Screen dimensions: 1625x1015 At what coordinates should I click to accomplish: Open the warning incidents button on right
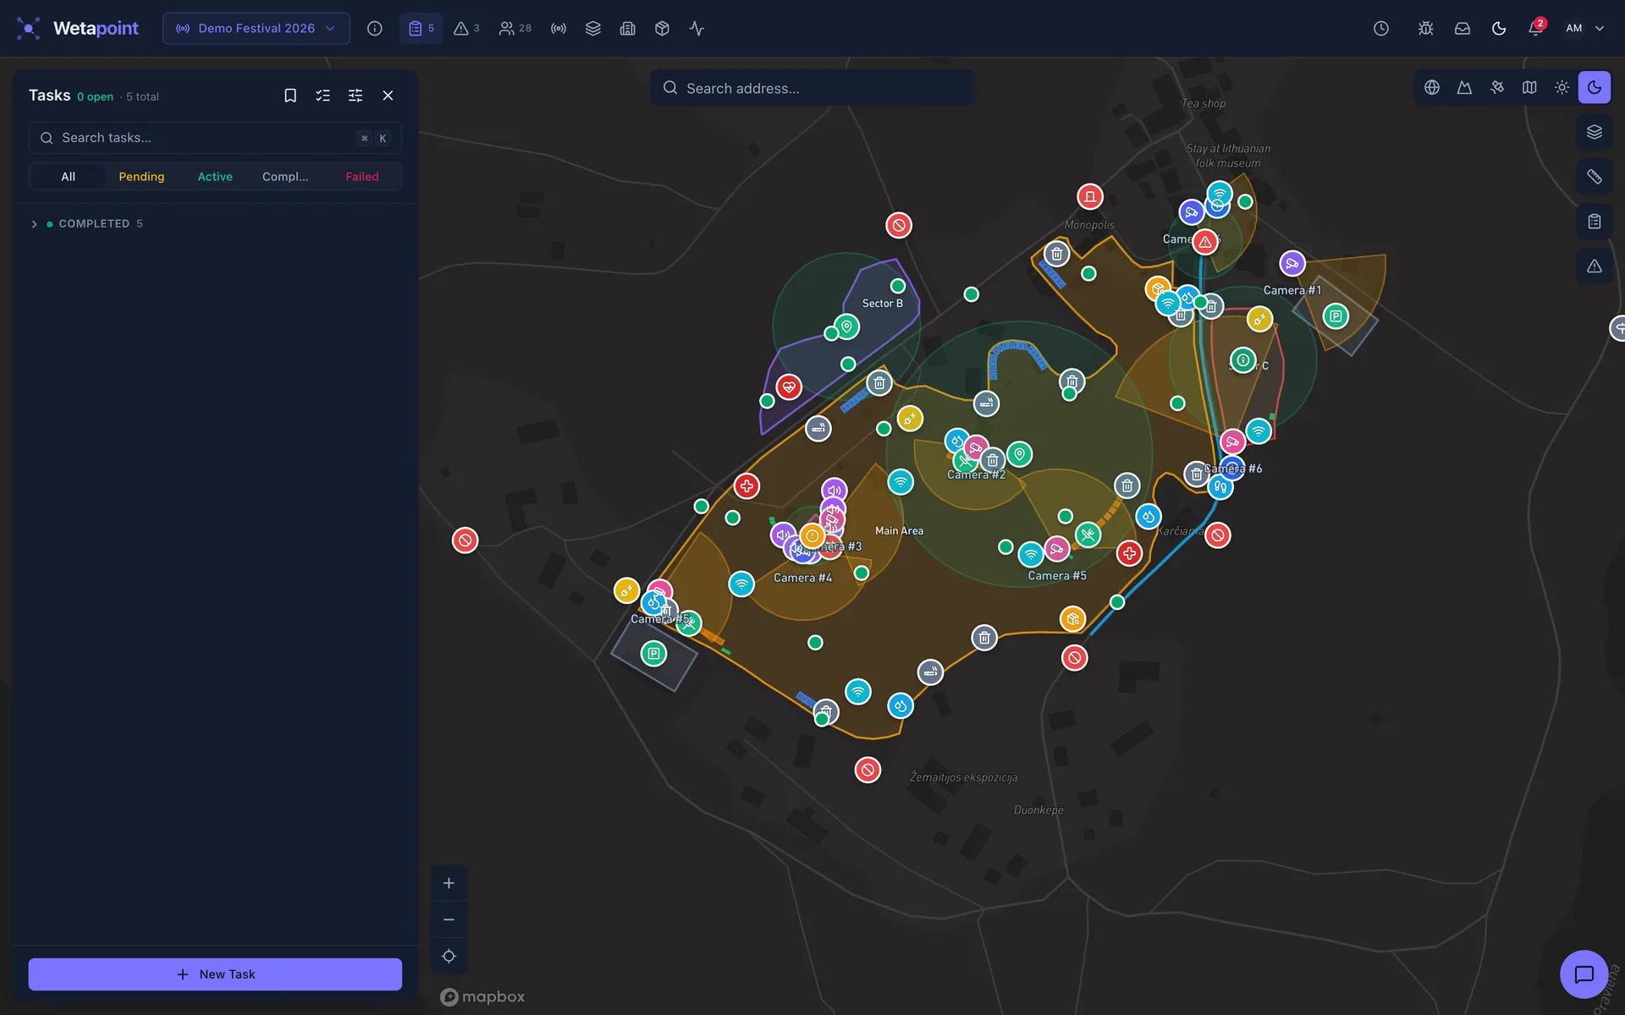point(1595,266)
